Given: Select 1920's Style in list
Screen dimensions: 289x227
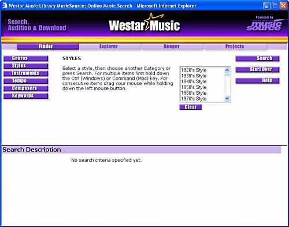Looking at the screenshot, I should pyautogui.click(x=202, y=70).
